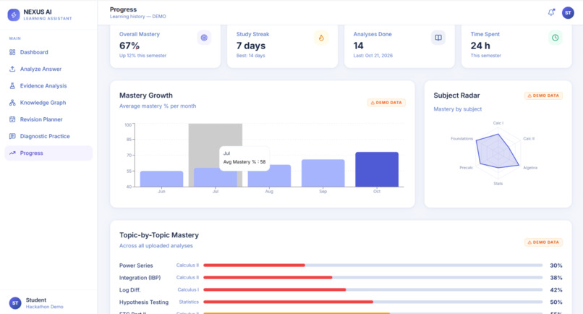The image size is (583, 314).
Task: Click Demo Data badge on Topic-by-Topic Mastery
Action: tap(543, 242)
